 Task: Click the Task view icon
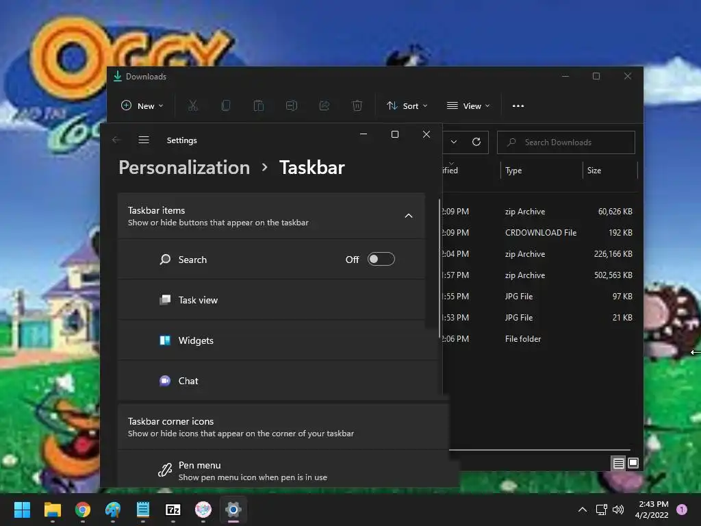[165, 300]
